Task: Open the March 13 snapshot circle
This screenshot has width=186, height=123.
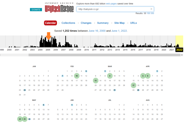Action: 95,81
